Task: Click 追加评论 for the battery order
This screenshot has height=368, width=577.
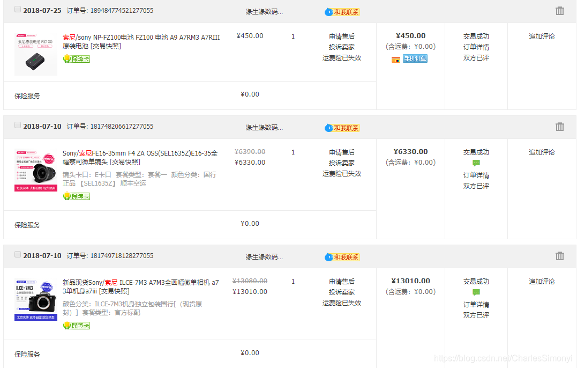Action: [x=542, y=36]
